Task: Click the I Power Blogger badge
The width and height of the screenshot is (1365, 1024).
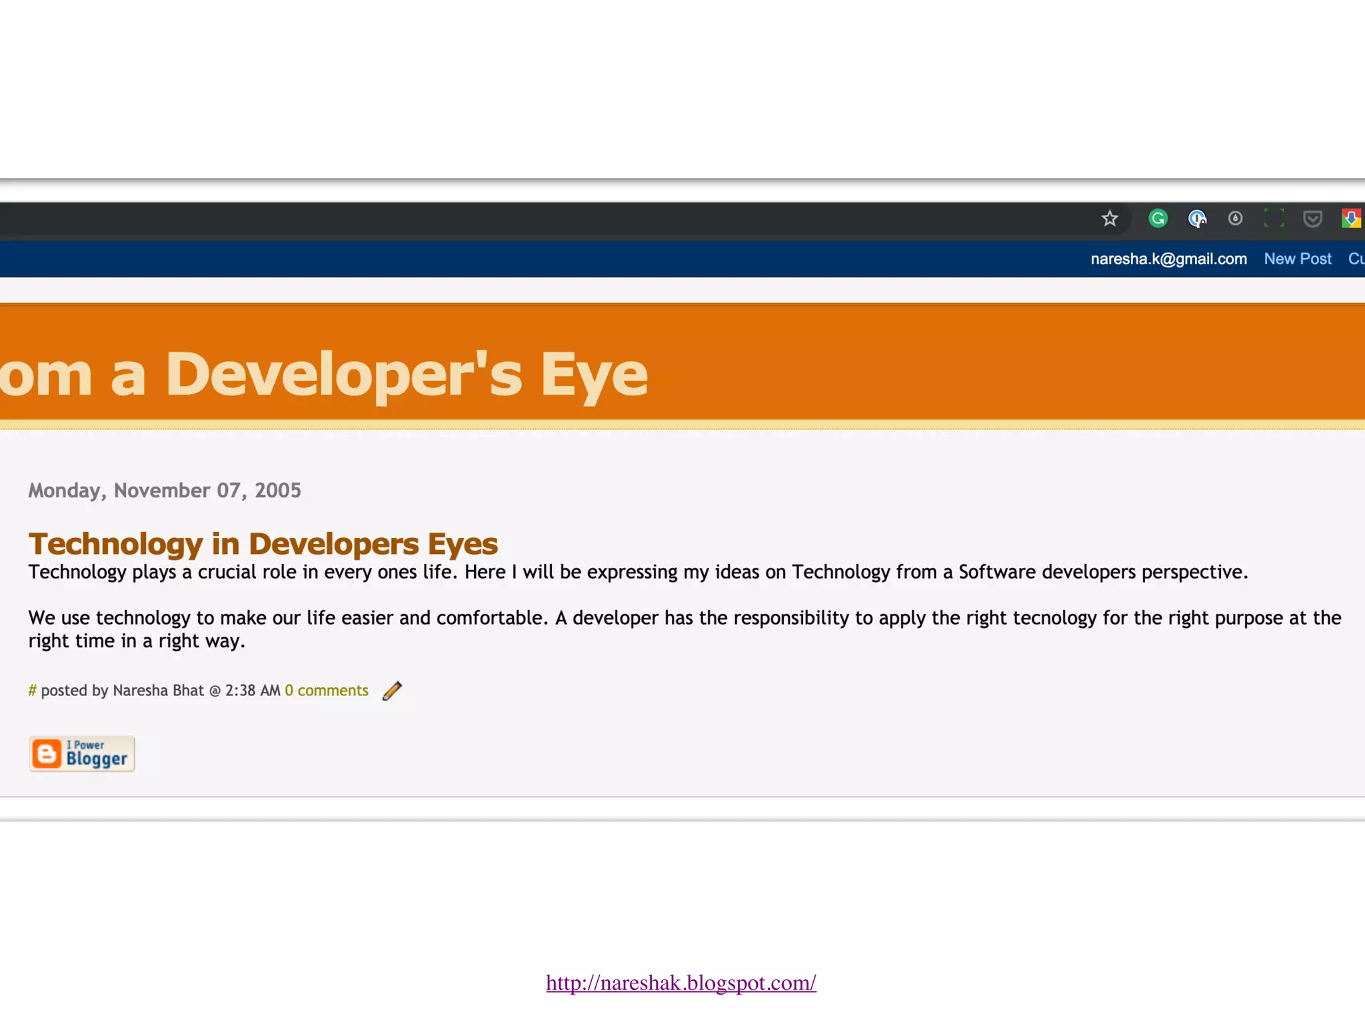Action: 82,754
